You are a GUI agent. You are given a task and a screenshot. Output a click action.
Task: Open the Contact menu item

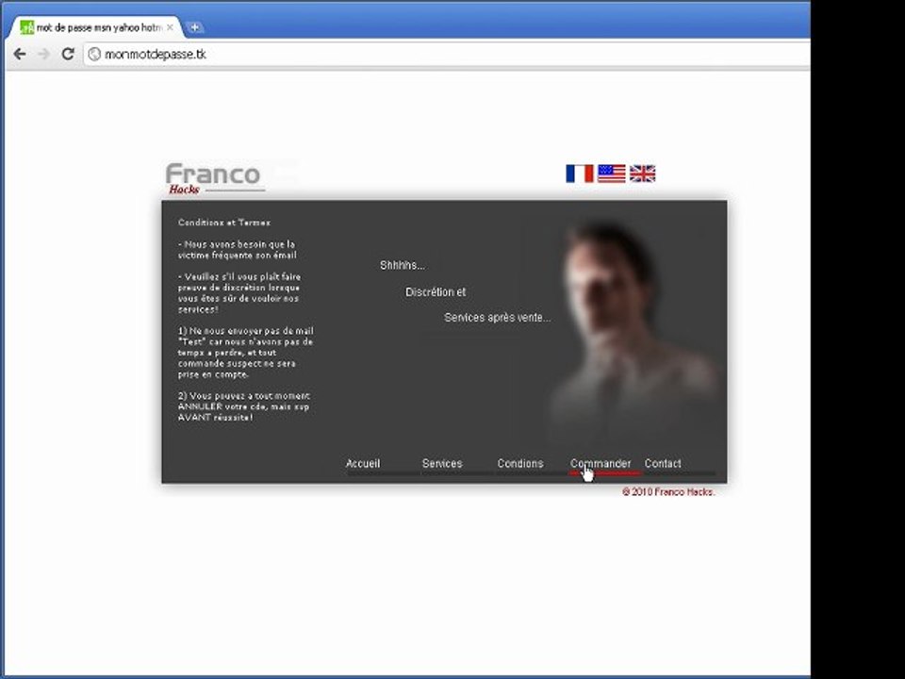click(x=663, y=463)
